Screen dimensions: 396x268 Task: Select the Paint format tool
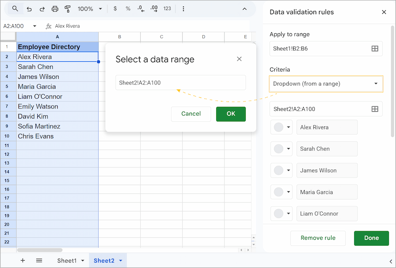click(x=67, y=8)
